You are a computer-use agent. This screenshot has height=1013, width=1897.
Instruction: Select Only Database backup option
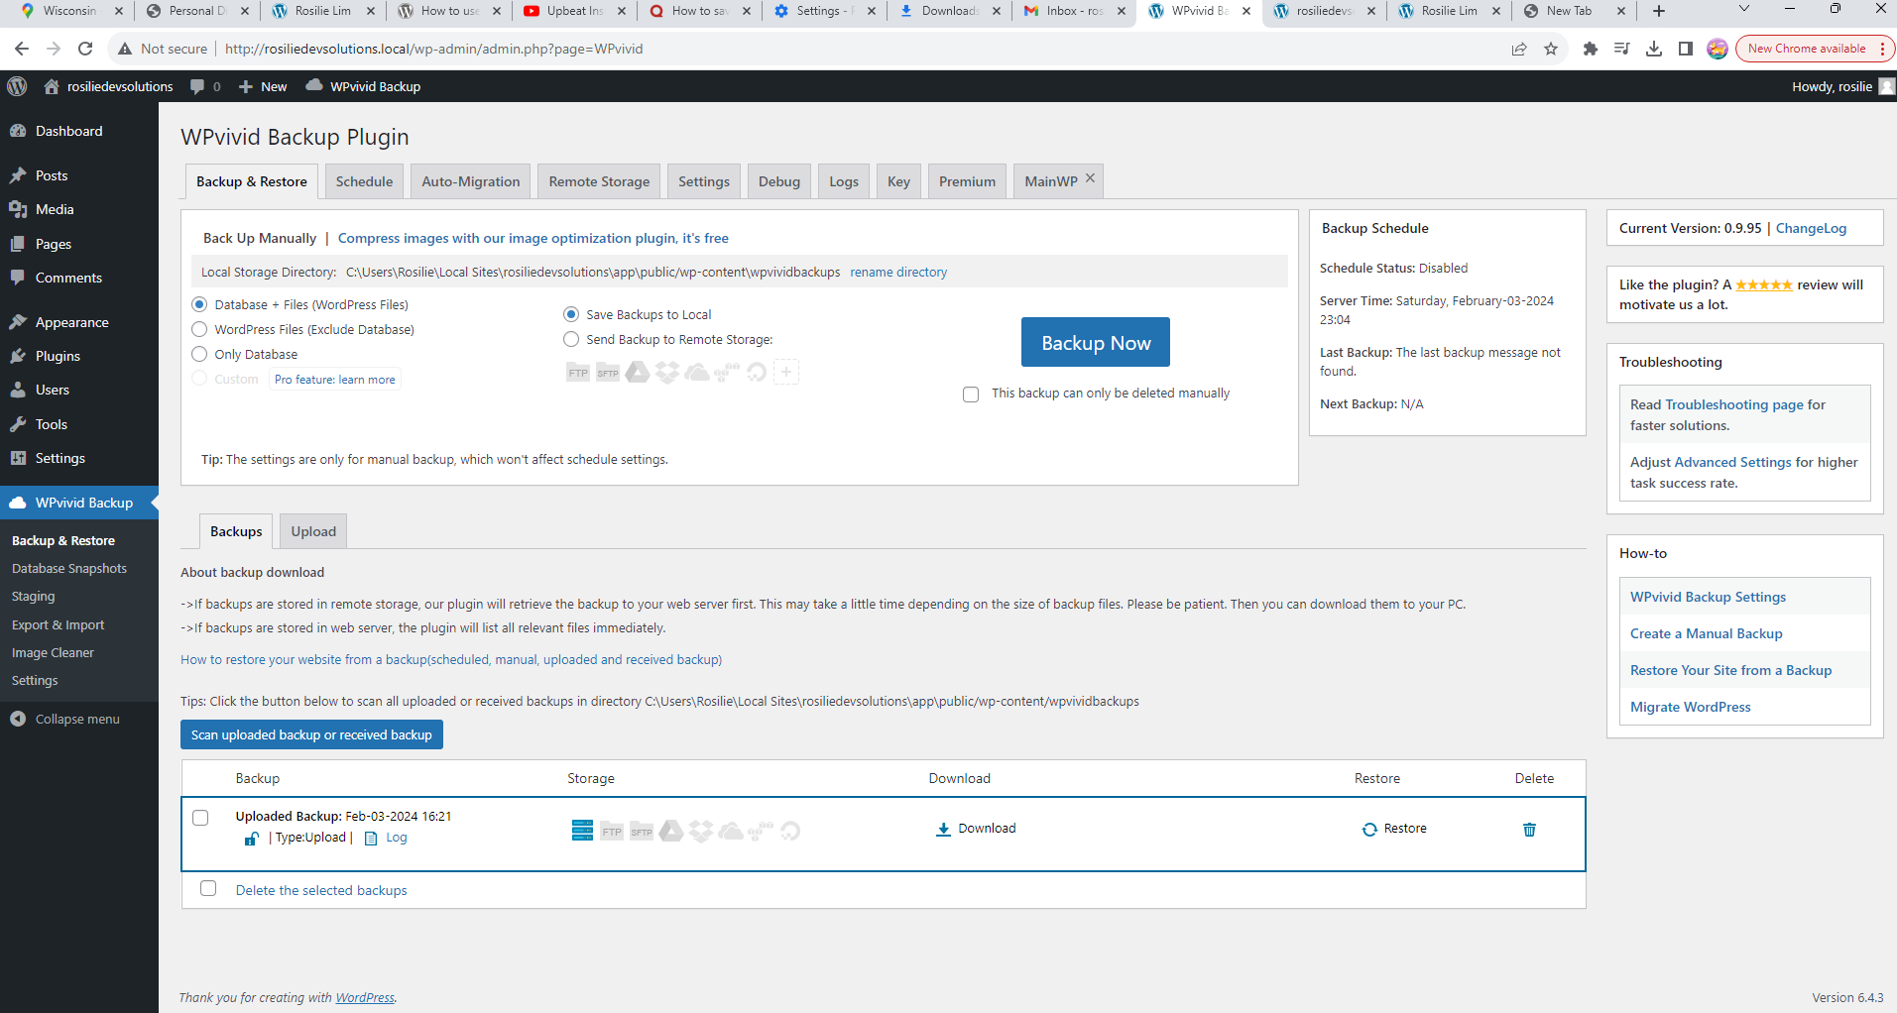click(x=199, y=354)
